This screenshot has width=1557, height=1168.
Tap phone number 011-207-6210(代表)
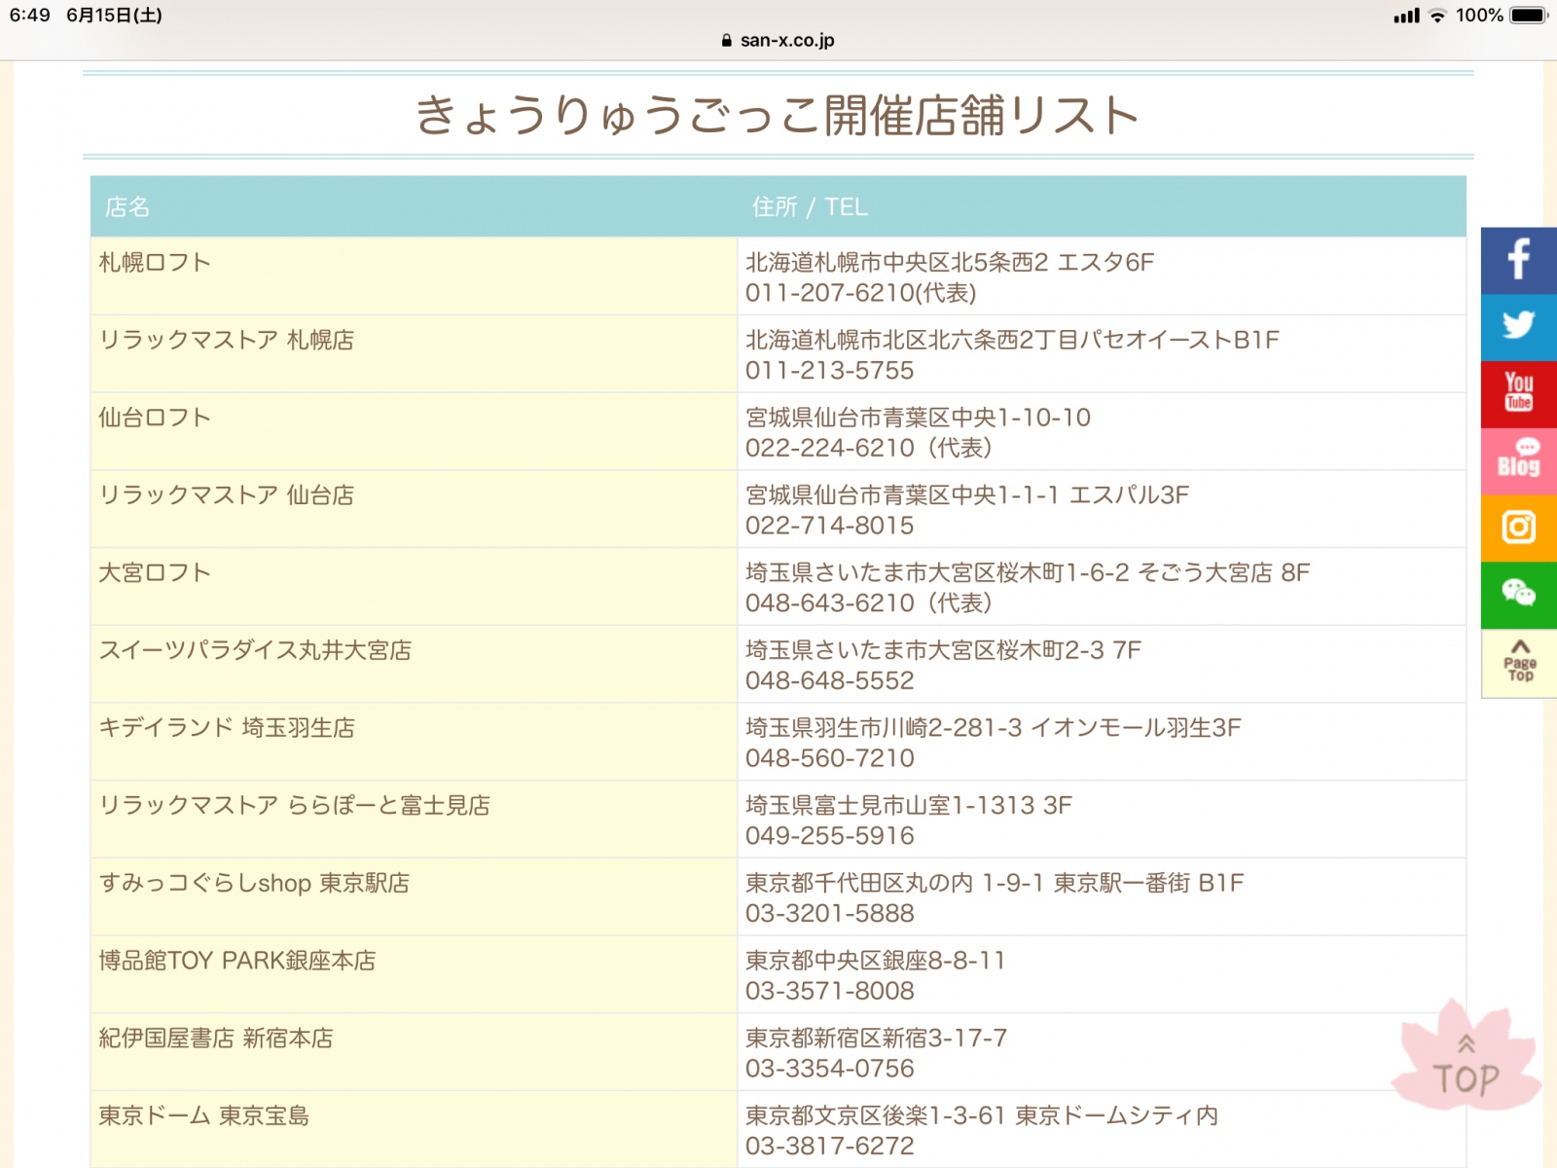(x=860, y=293)
